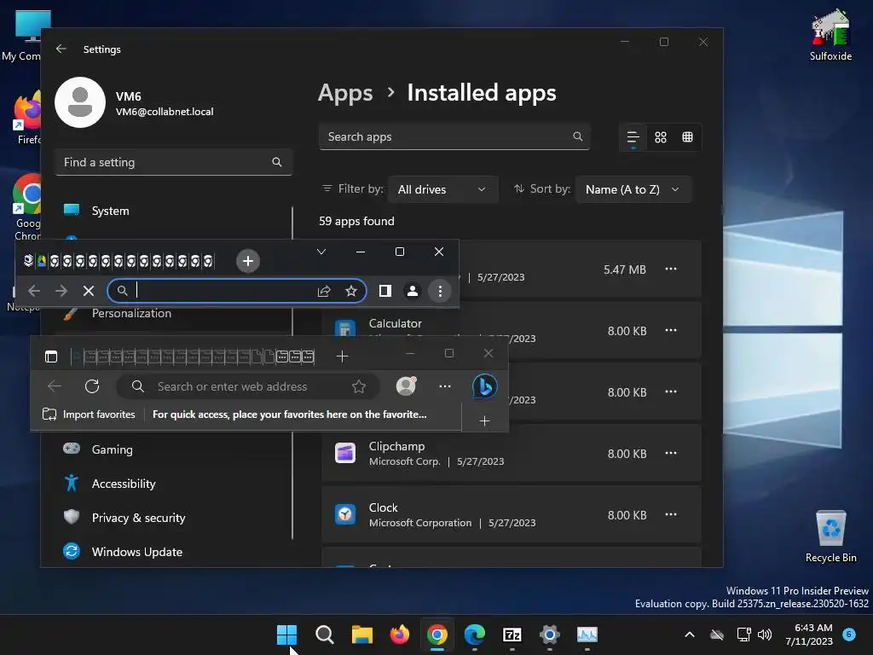
Task: Click the VM6 user account avatar
Action: click(x=80, y=102)
